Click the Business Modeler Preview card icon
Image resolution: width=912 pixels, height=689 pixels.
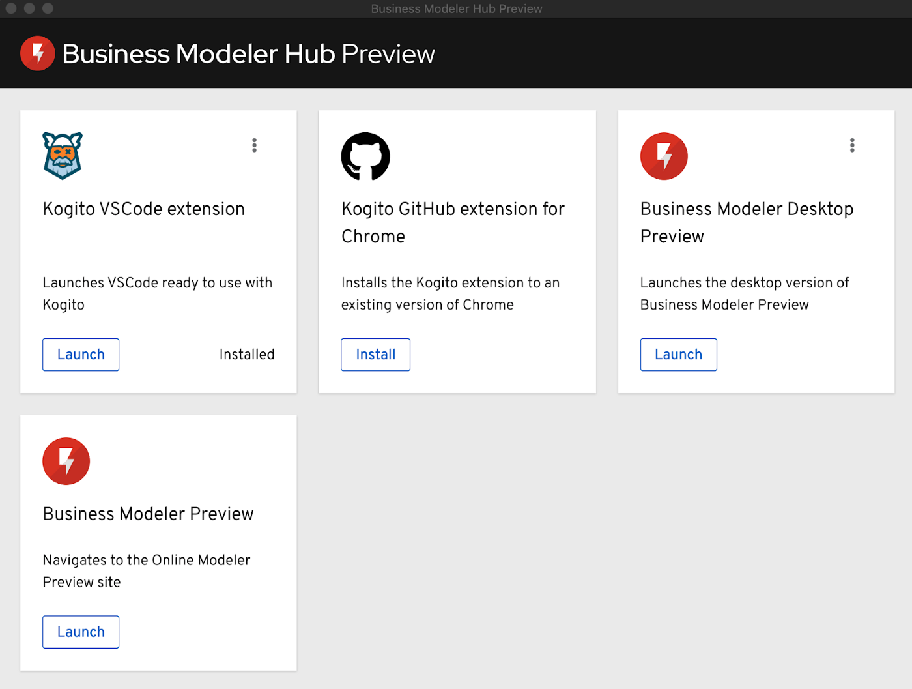click(66, 461)
